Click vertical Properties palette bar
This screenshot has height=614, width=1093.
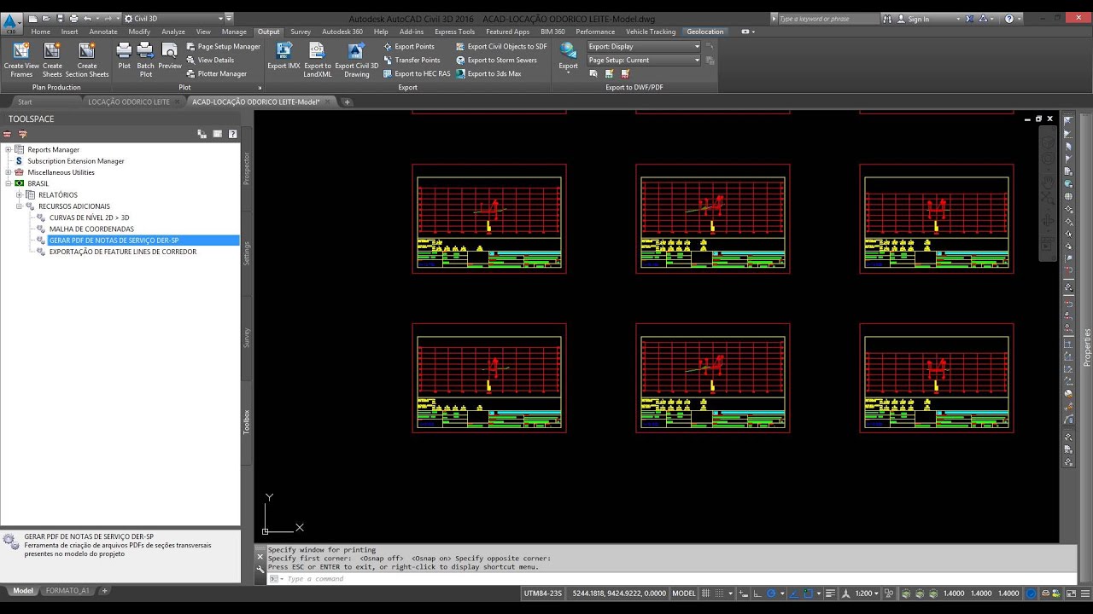[1087, 348]
